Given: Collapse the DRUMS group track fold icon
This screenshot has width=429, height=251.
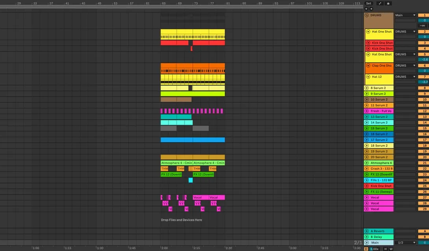Looking at the screenshot, I should coord(367,15).
